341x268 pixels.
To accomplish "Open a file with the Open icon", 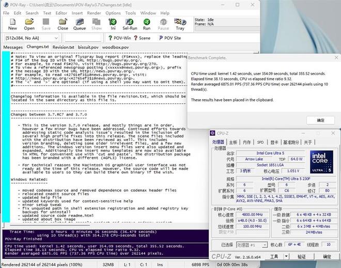I will pyautogui.click(x=29, y=24).
